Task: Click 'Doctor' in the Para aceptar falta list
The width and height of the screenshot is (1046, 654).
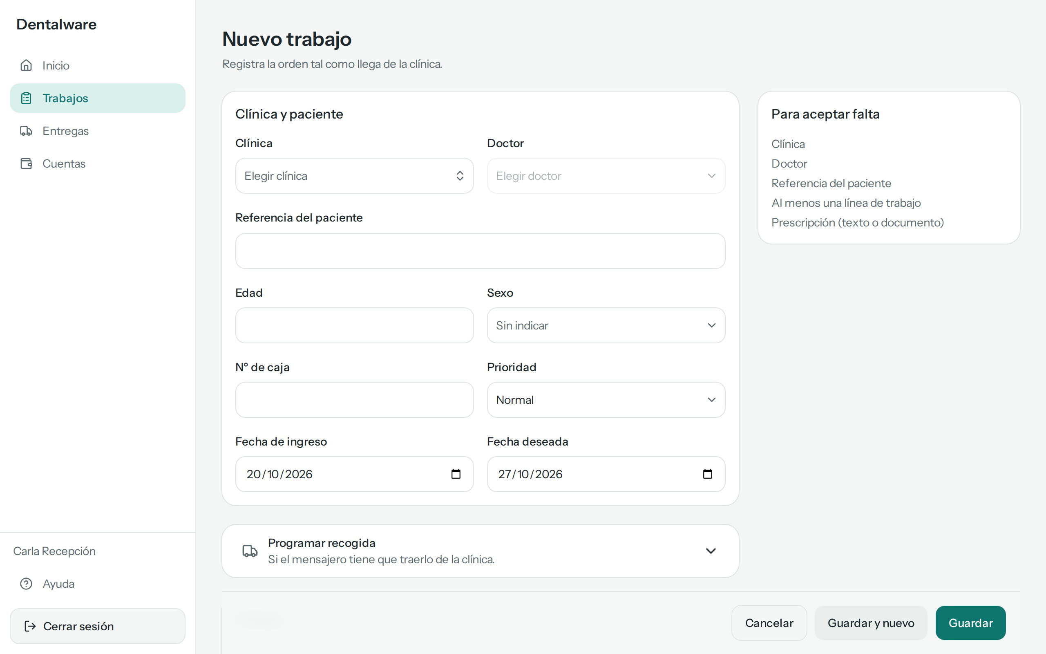Action: (x=789, y=163)
